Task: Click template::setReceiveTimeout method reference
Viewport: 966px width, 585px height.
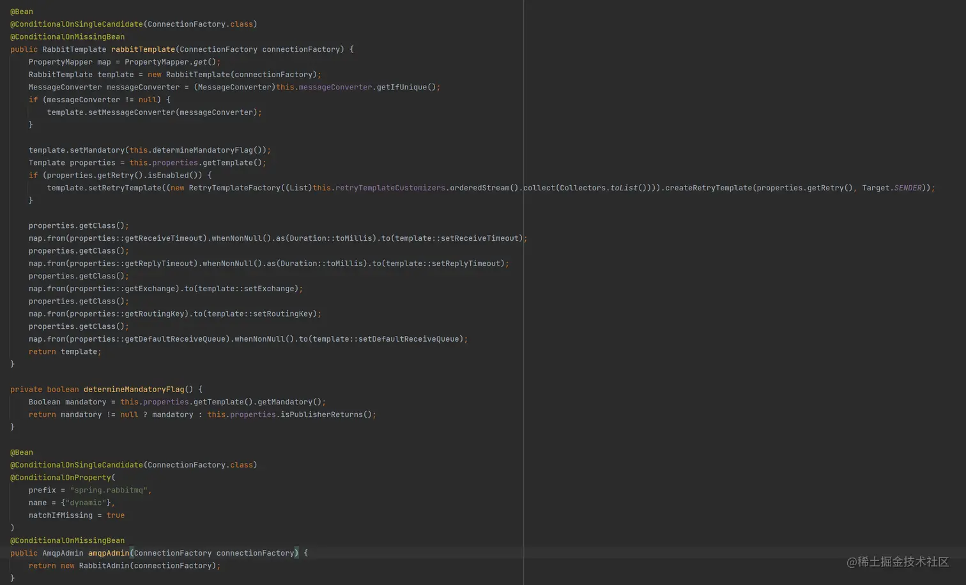Action: 456,238
